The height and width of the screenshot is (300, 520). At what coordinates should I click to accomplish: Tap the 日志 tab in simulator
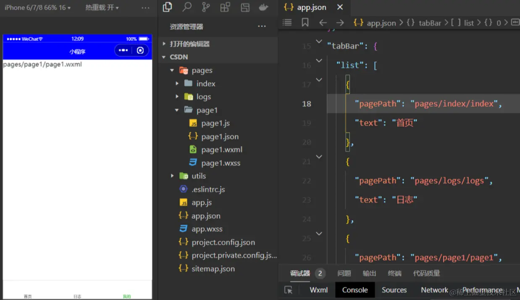point(77,296)
